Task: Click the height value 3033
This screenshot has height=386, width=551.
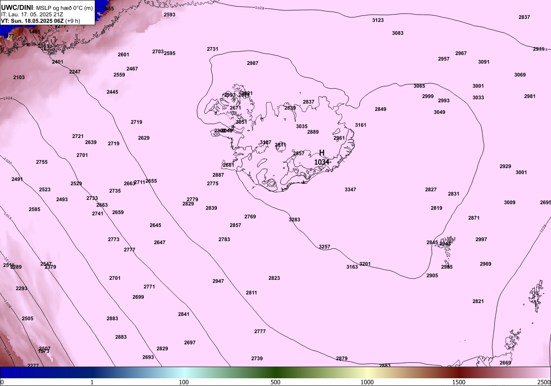Action: click(x=478, y=98)
